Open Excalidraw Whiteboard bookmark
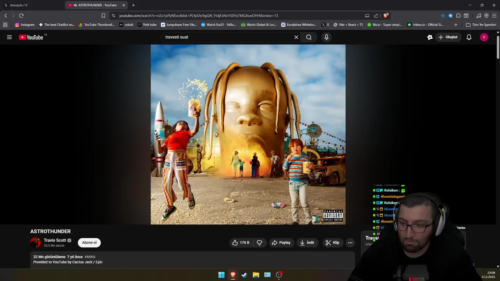Image resolution: width=500 pixels, height=281 pixels. pos(299,25)
